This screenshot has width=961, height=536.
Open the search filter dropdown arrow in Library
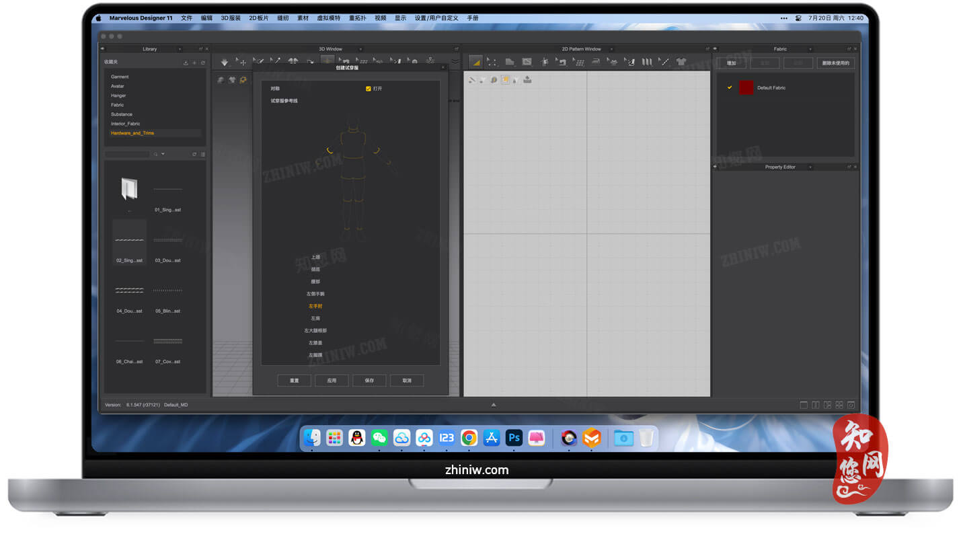(163, 154)
